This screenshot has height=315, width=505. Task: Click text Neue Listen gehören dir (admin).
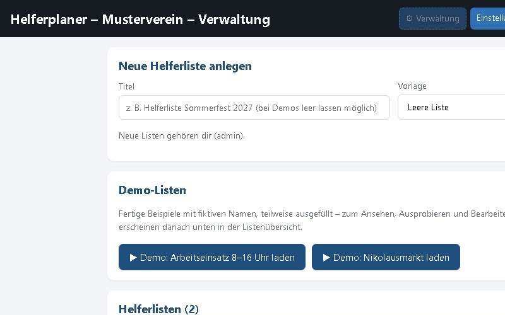coord(182,135)
